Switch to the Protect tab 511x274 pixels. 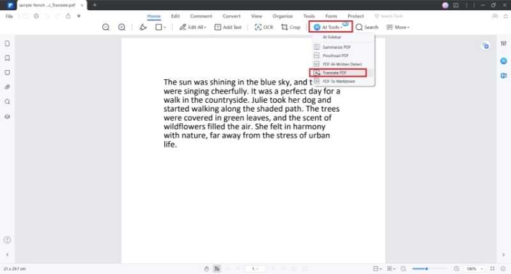(356, 16)
